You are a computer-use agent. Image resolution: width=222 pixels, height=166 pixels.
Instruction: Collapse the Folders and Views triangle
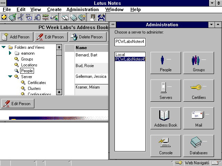(3, 47)
